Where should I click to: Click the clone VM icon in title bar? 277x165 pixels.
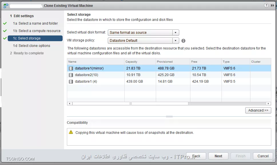tap(6, 6)
